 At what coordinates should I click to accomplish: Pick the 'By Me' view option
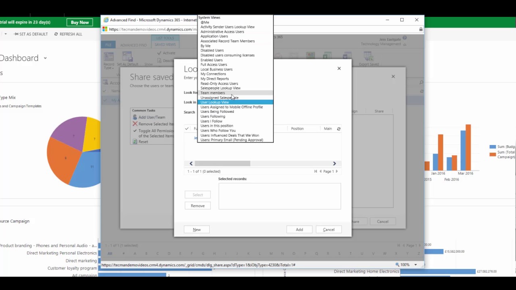[235, 46]
